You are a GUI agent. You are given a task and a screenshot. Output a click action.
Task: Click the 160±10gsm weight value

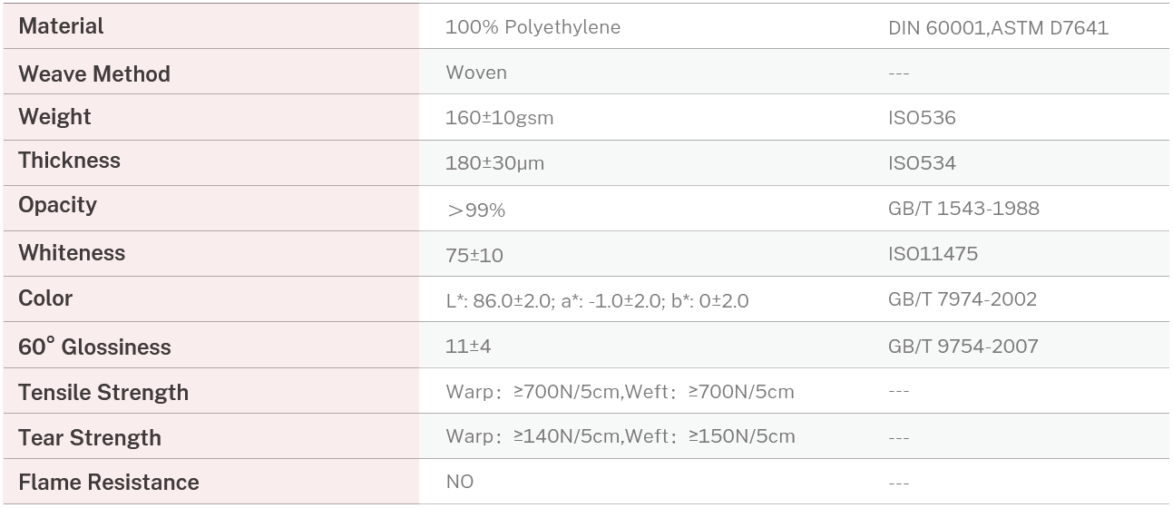tap(499, 118)
